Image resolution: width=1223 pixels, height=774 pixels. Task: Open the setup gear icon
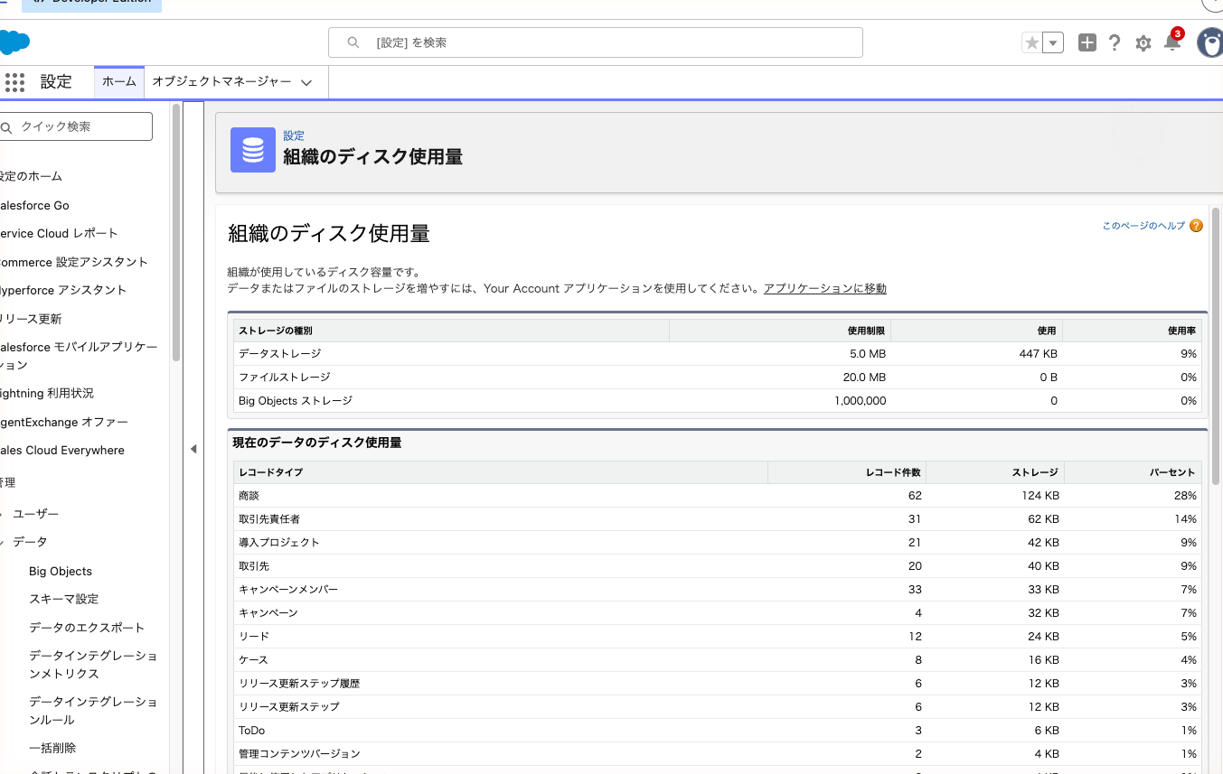pos(1143,42)
